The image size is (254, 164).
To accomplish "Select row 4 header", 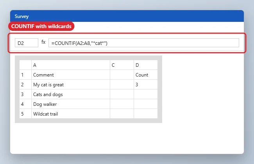I will tap(25, 104).
